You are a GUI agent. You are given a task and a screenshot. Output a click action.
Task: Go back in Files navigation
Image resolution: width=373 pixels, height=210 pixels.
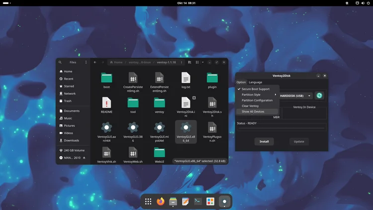[95, 62]
